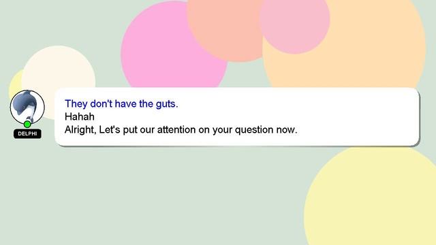Viewport: 436px width, 245px height.
Task: Click the green online status dot
Action: point(27,124)
